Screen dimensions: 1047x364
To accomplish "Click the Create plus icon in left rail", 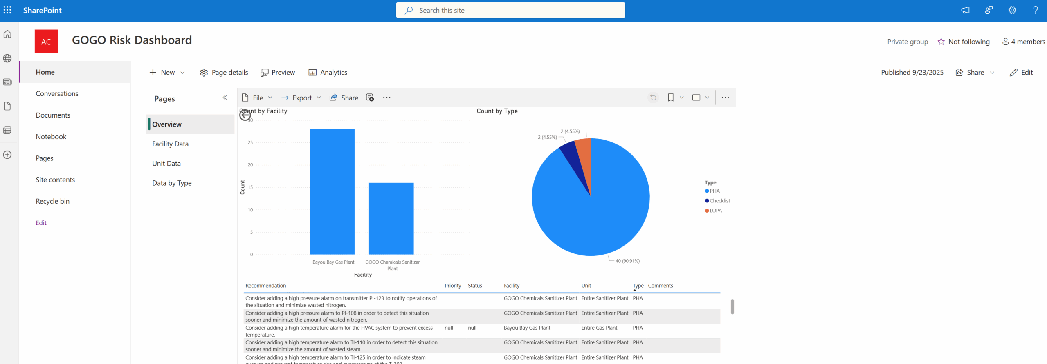I will click(7, 155).
